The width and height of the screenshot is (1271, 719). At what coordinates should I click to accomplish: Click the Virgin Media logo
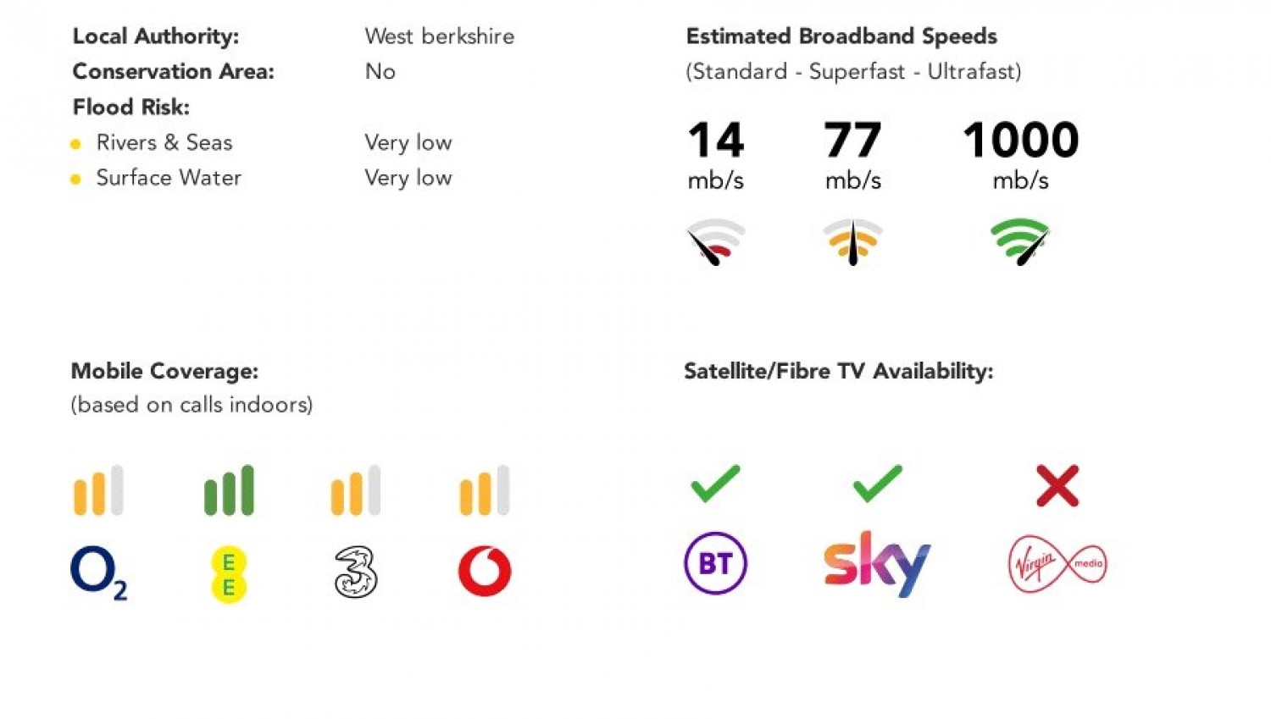(x=1057, y=564)
